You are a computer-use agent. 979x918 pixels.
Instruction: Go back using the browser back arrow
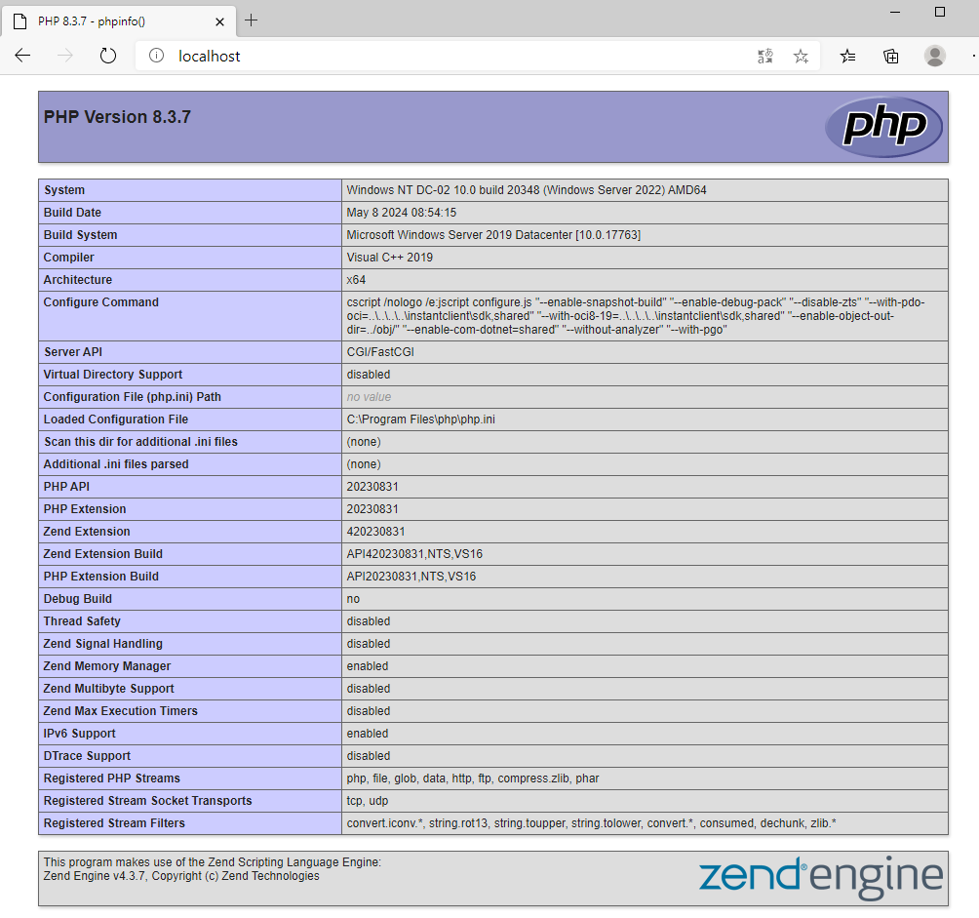tap(22, 56)
